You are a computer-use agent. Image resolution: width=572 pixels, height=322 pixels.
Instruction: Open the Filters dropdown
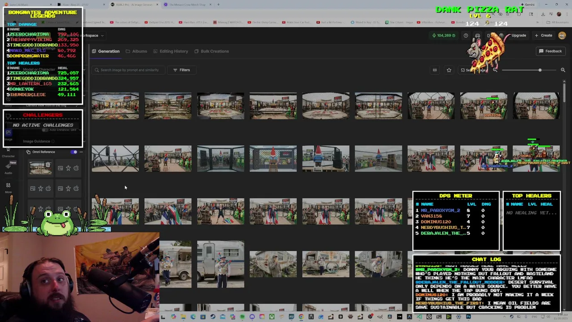181,70
